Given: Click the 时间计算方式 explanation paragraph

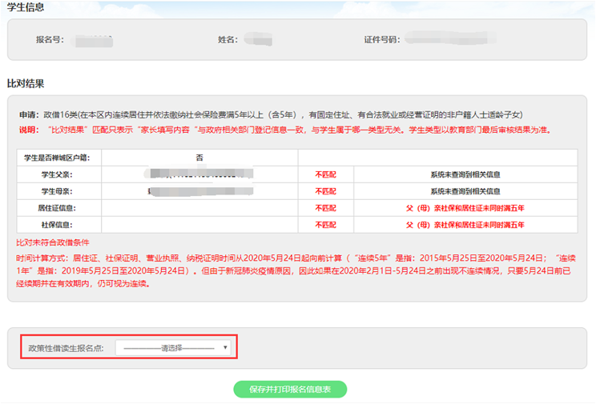Looking at the screenshot, I should tap(296, 270).
